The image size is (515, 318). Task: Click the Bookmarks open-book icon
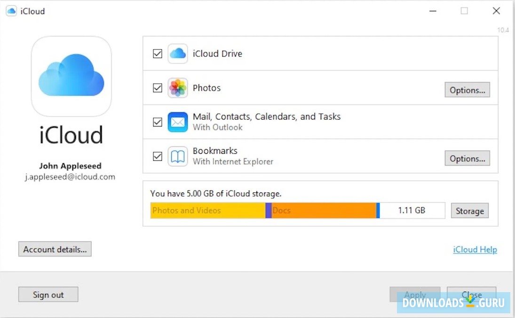[x=177, y=156]
